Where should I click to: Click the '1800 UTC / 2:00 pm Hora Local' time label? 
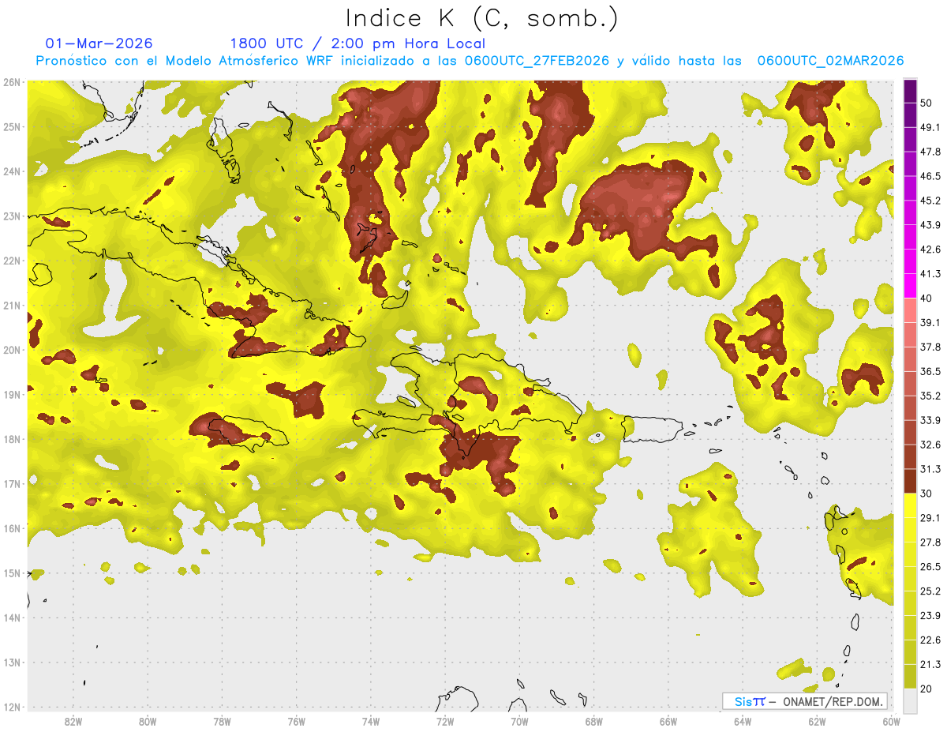click(x=357, y=43)
